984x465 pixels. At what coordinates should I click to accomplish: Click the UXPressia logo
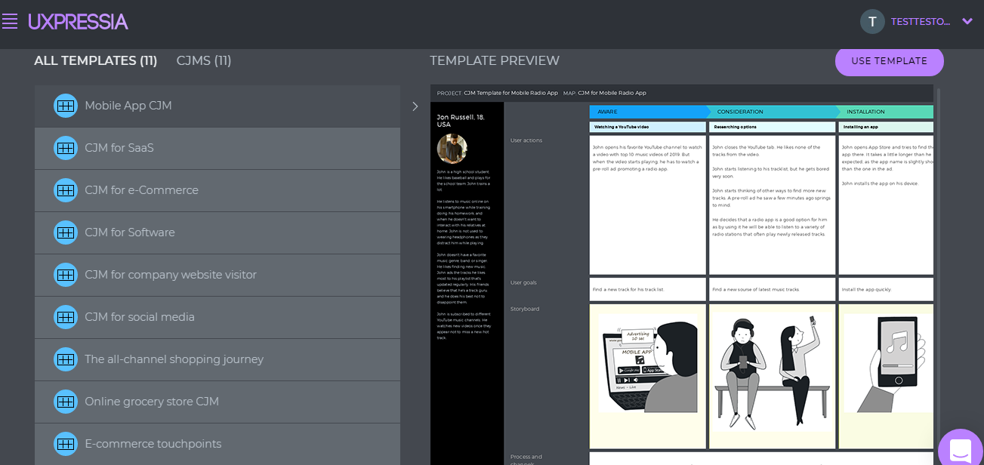coord(79,21)
